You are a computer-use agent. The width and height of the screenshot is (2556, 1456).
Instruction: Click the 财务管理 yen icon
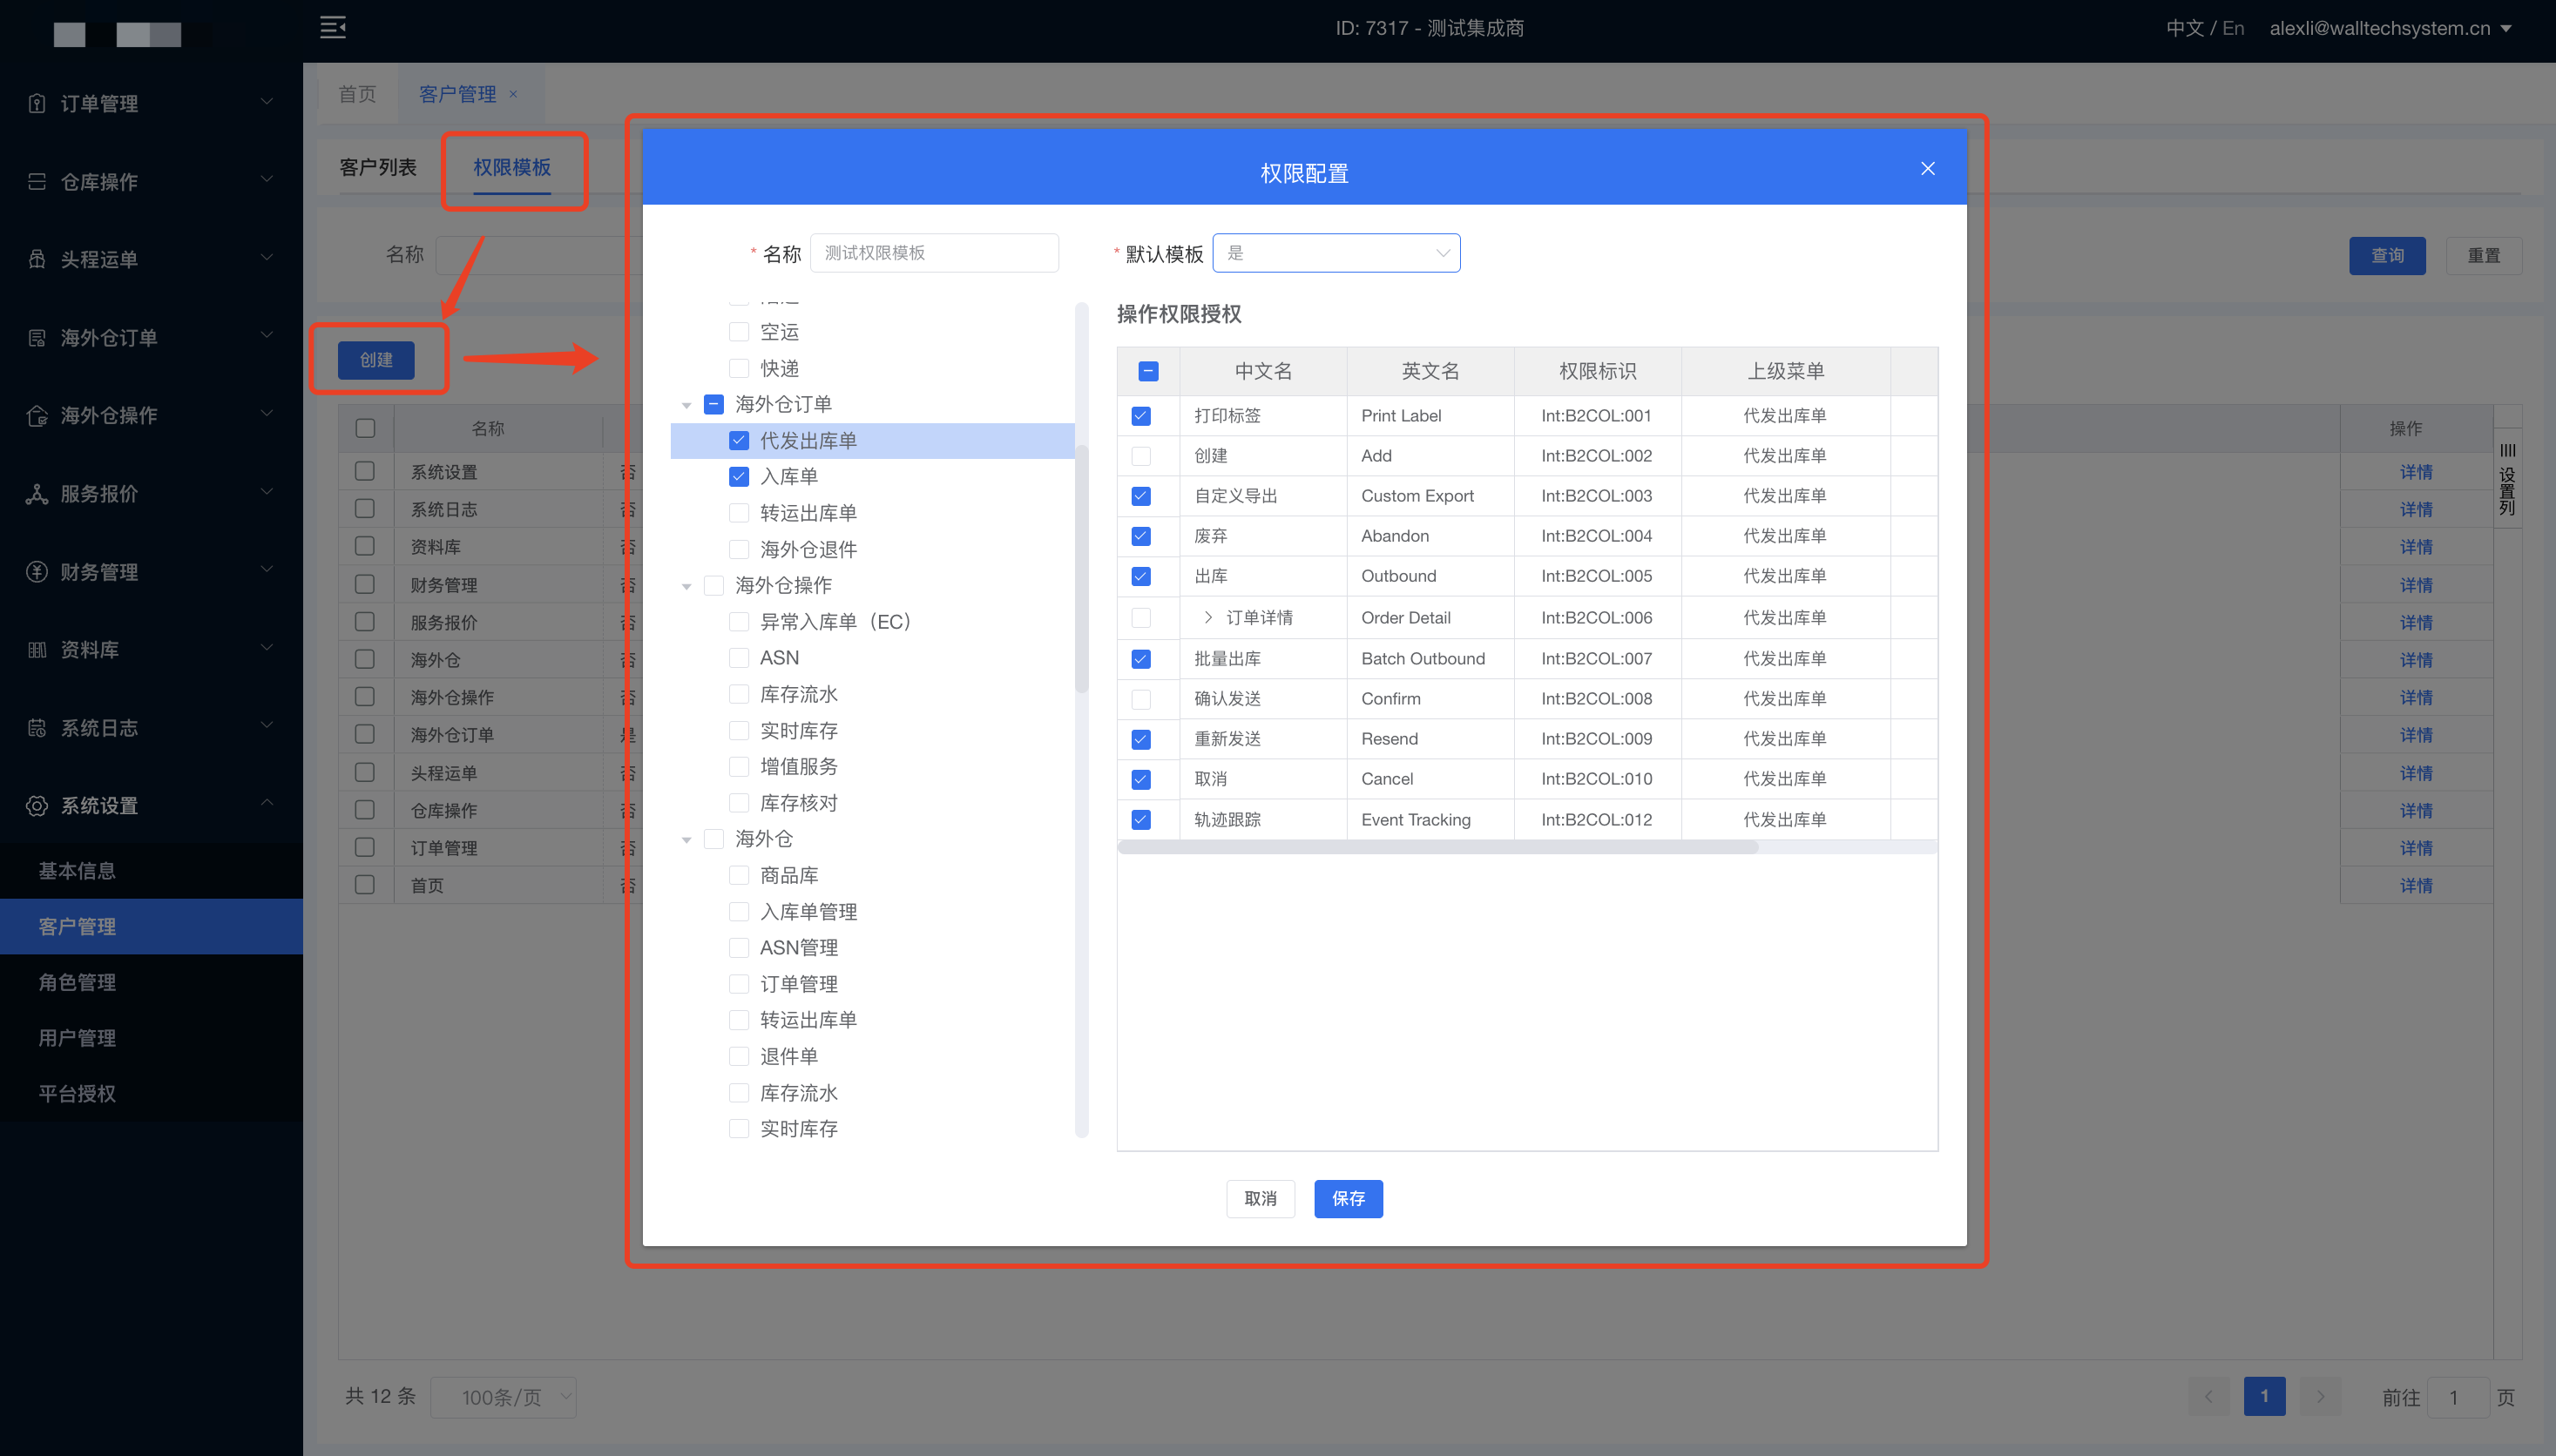tap(37, 572)
